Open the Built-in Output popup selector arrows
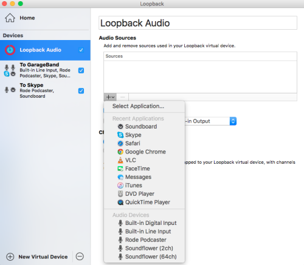The image size is (304, 265). [233, 121]
